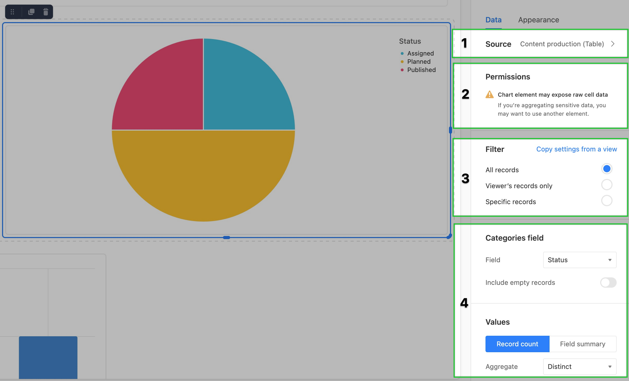
Task: Select the Specific records radio button
Action: pyautogui.click(x=607, y=201)
